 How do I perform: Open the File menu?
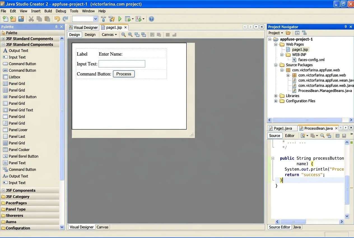(3, 11)
